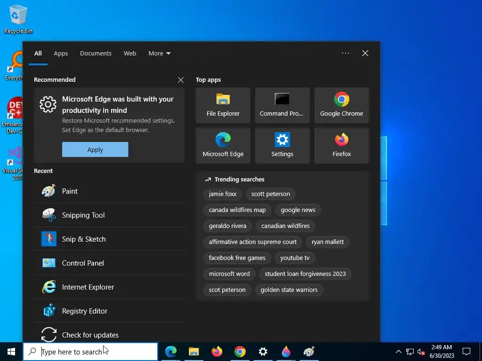Screen dimensions: 482x361
Task: Launch Command Prompt from Top apps
Action: [282, 105]
